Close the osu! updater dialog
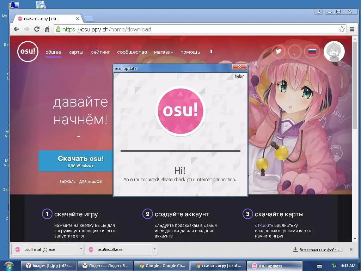 pos(239,67)
